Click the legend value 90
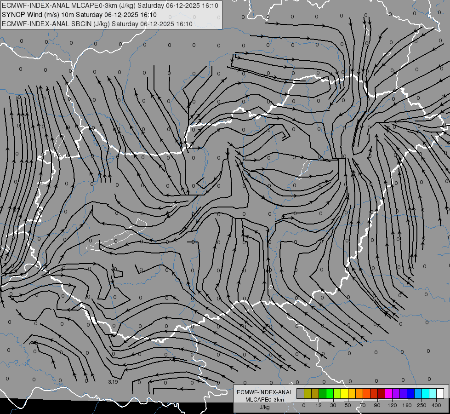Image resolution: width=450 pixels, height=414 pixels. (377, 405)
